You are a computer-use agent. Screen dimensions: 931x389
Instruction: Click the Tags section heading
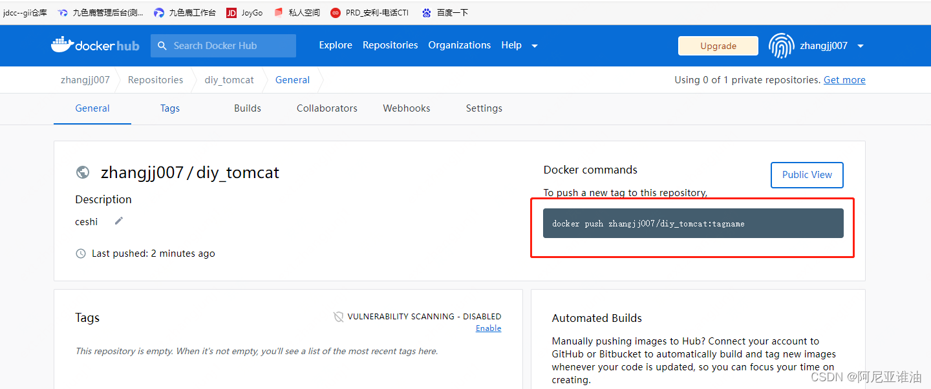(87, 318)
